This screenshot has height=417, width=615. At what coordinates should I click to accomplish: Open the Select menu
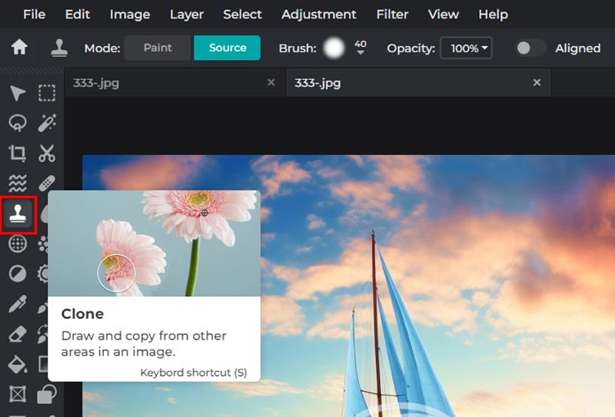[x=242, y=15]
